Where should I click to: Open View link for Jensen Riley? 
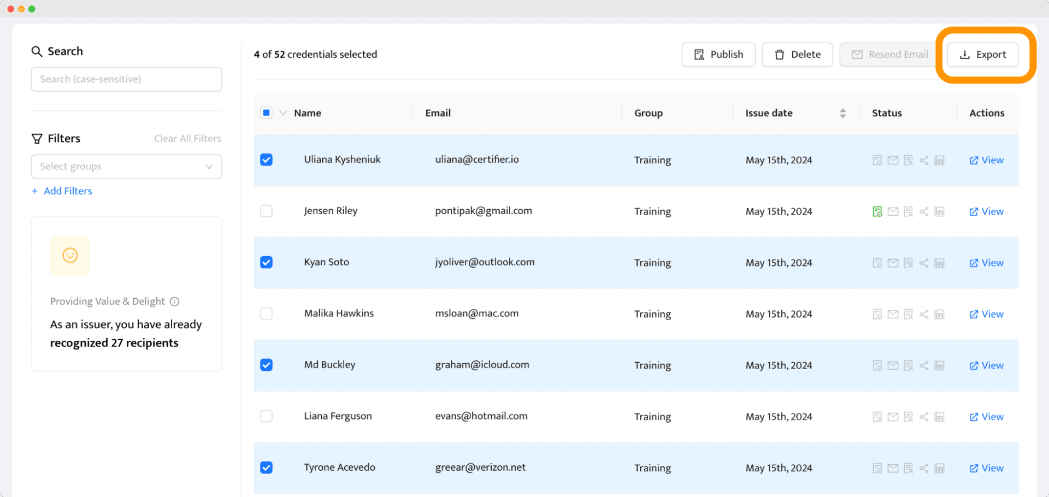[x=986, y=211]
